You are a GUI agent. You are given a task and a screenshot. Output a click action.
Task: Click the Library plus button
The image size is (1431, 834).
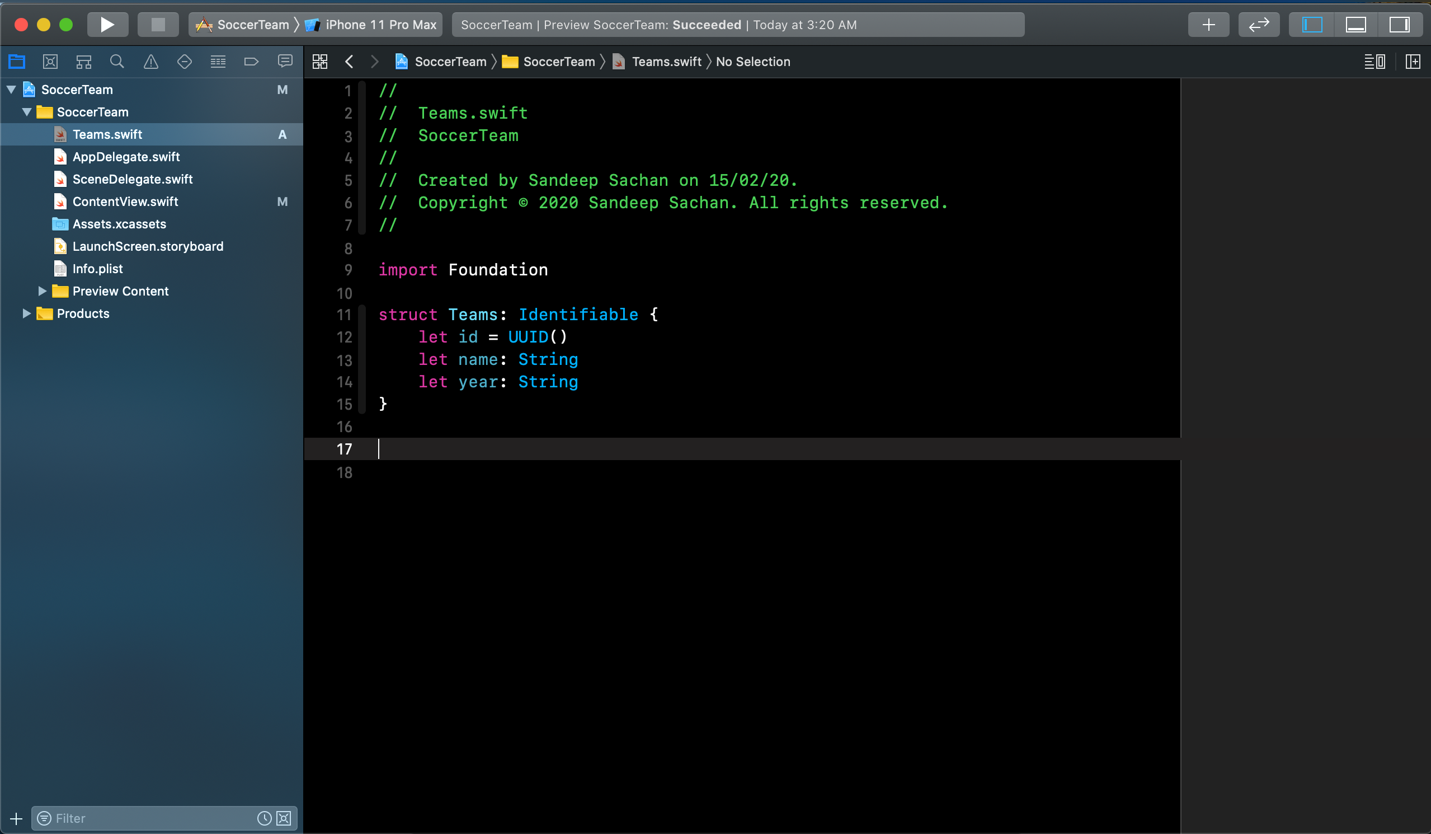pyautogui.click(x=1208, y=25)
